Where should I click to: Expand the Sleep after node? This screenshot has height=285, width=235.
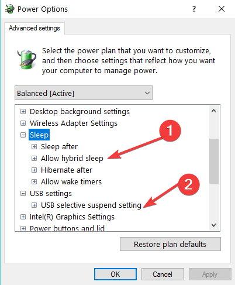34,147
